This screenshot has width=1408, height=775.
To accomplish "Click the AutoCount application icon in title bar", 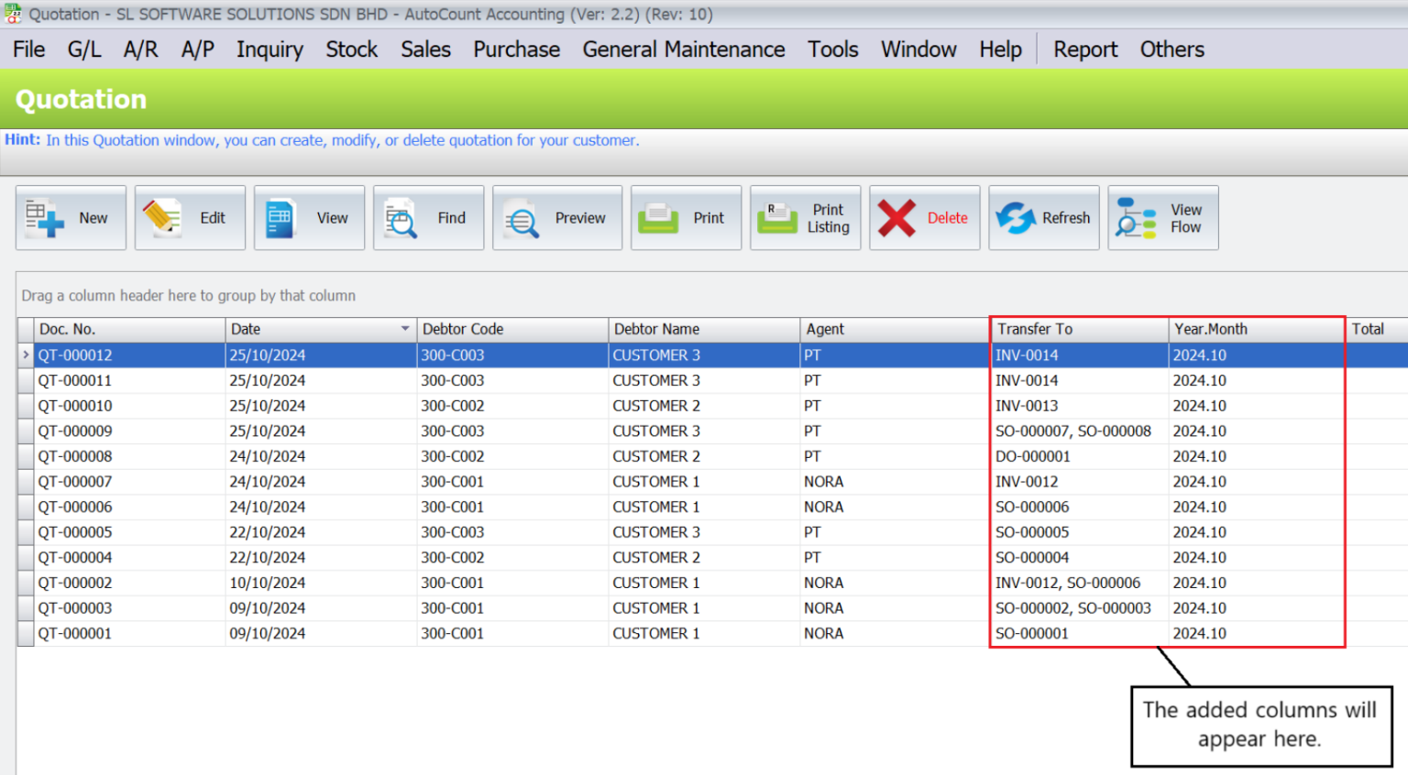I will pyautogui.click(x=12, y=13).
